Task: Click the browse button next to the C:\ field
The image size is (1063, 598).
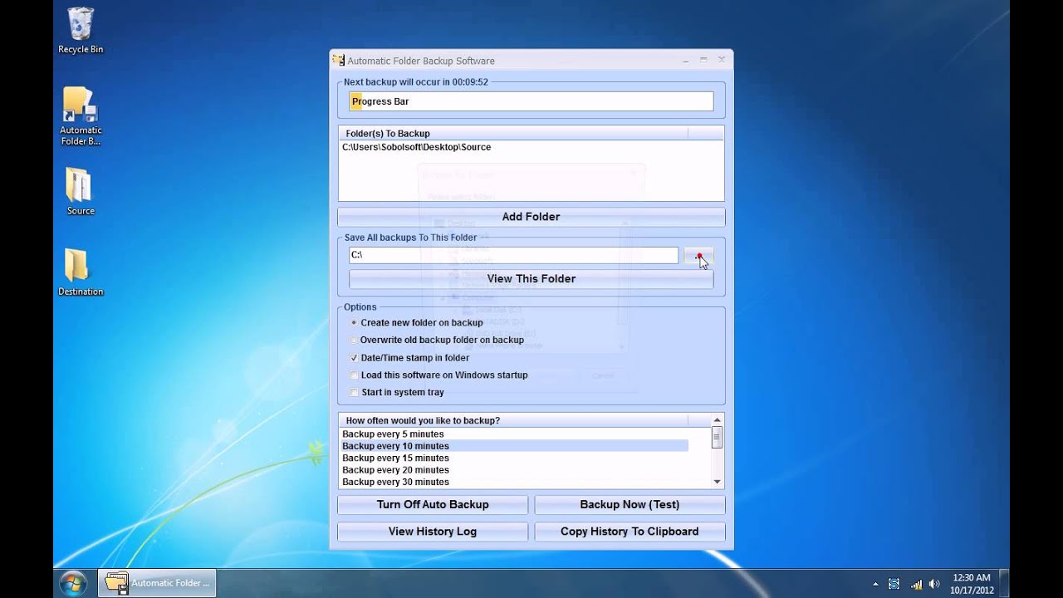Action: [698, 256]
